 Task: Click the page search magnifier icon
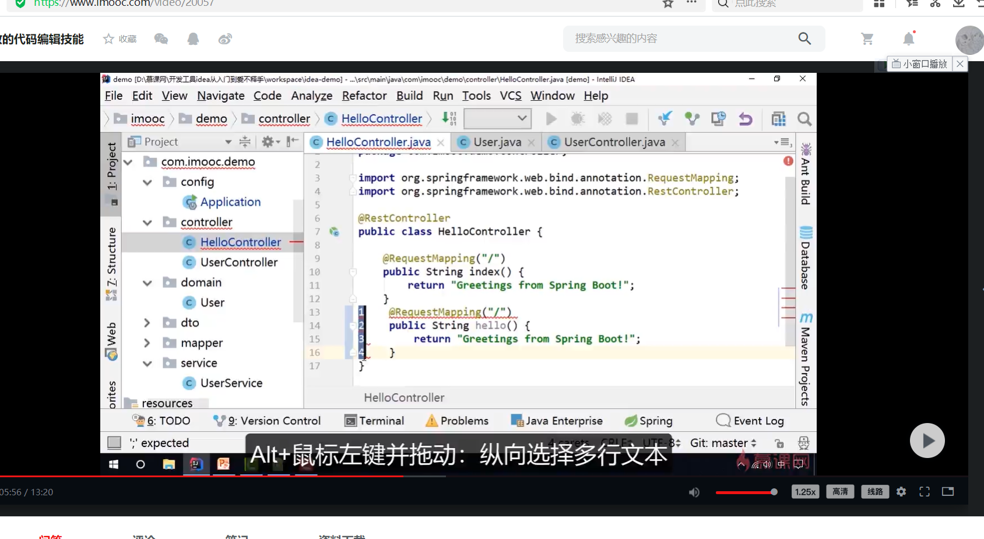[x=804, y=38]
